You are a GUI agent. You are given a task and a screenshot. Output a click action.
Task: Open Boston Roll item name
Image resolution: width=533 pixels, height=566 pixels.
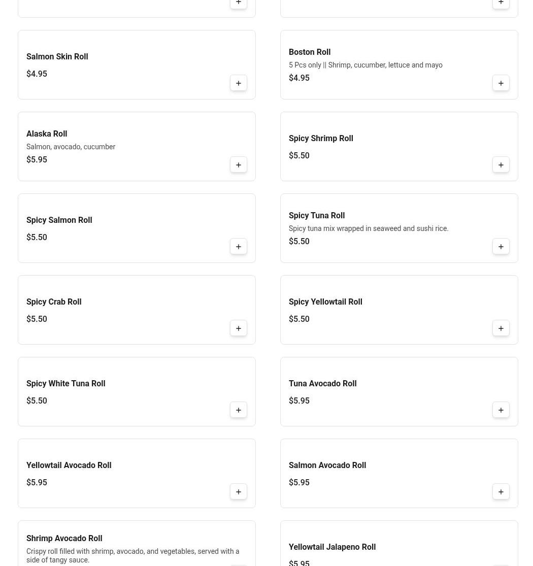[x=310, y=52]
